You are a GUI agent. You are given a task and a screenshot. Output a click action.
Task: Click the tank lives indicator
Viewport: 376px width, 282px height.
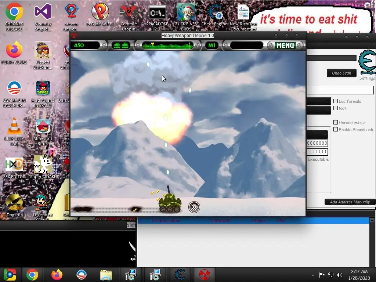(x=121, y=45)
